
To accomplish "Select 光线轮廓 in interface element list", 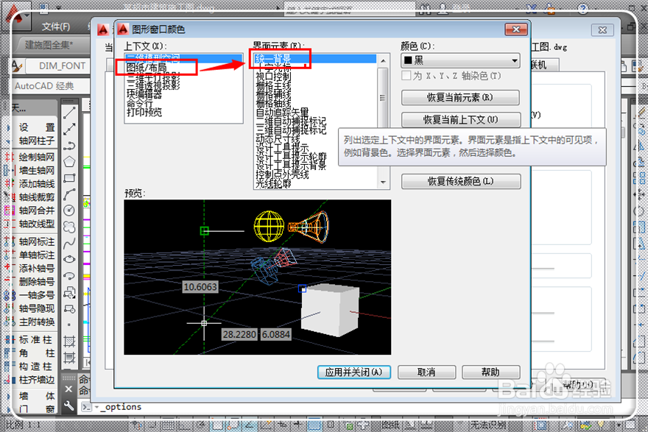I will coord(273,184).
